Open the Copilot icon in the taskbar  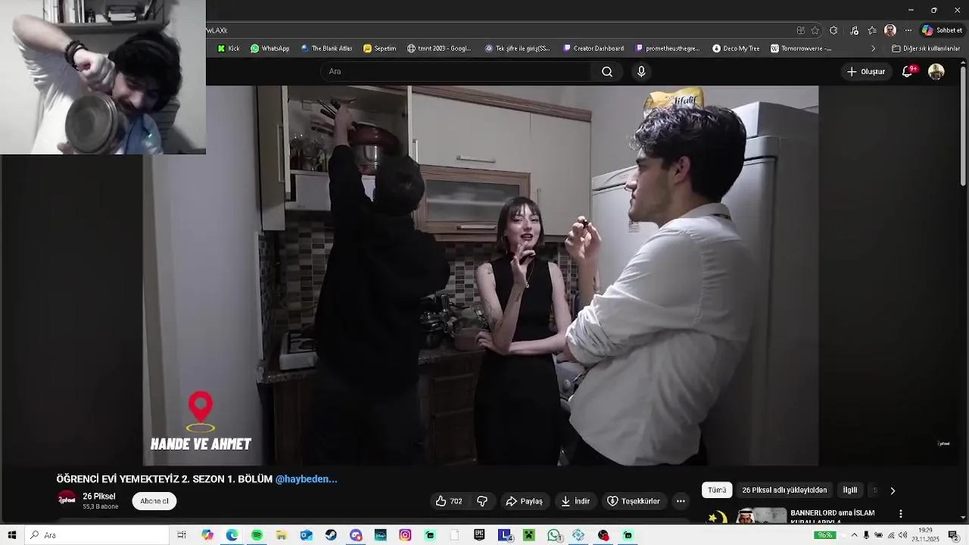tap(207, 535)
